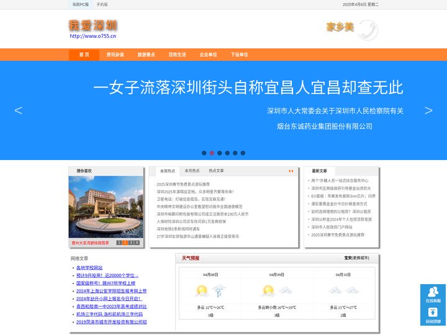Open link 2019菏泽市城市开发投资有限公司招

tap(112, 322)
